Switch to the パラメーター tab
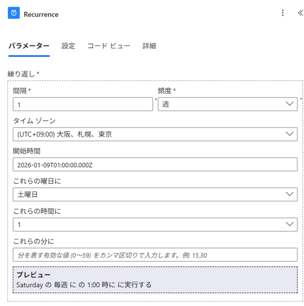The width and height of the screenshot is (304, 306). coord(29,46)
